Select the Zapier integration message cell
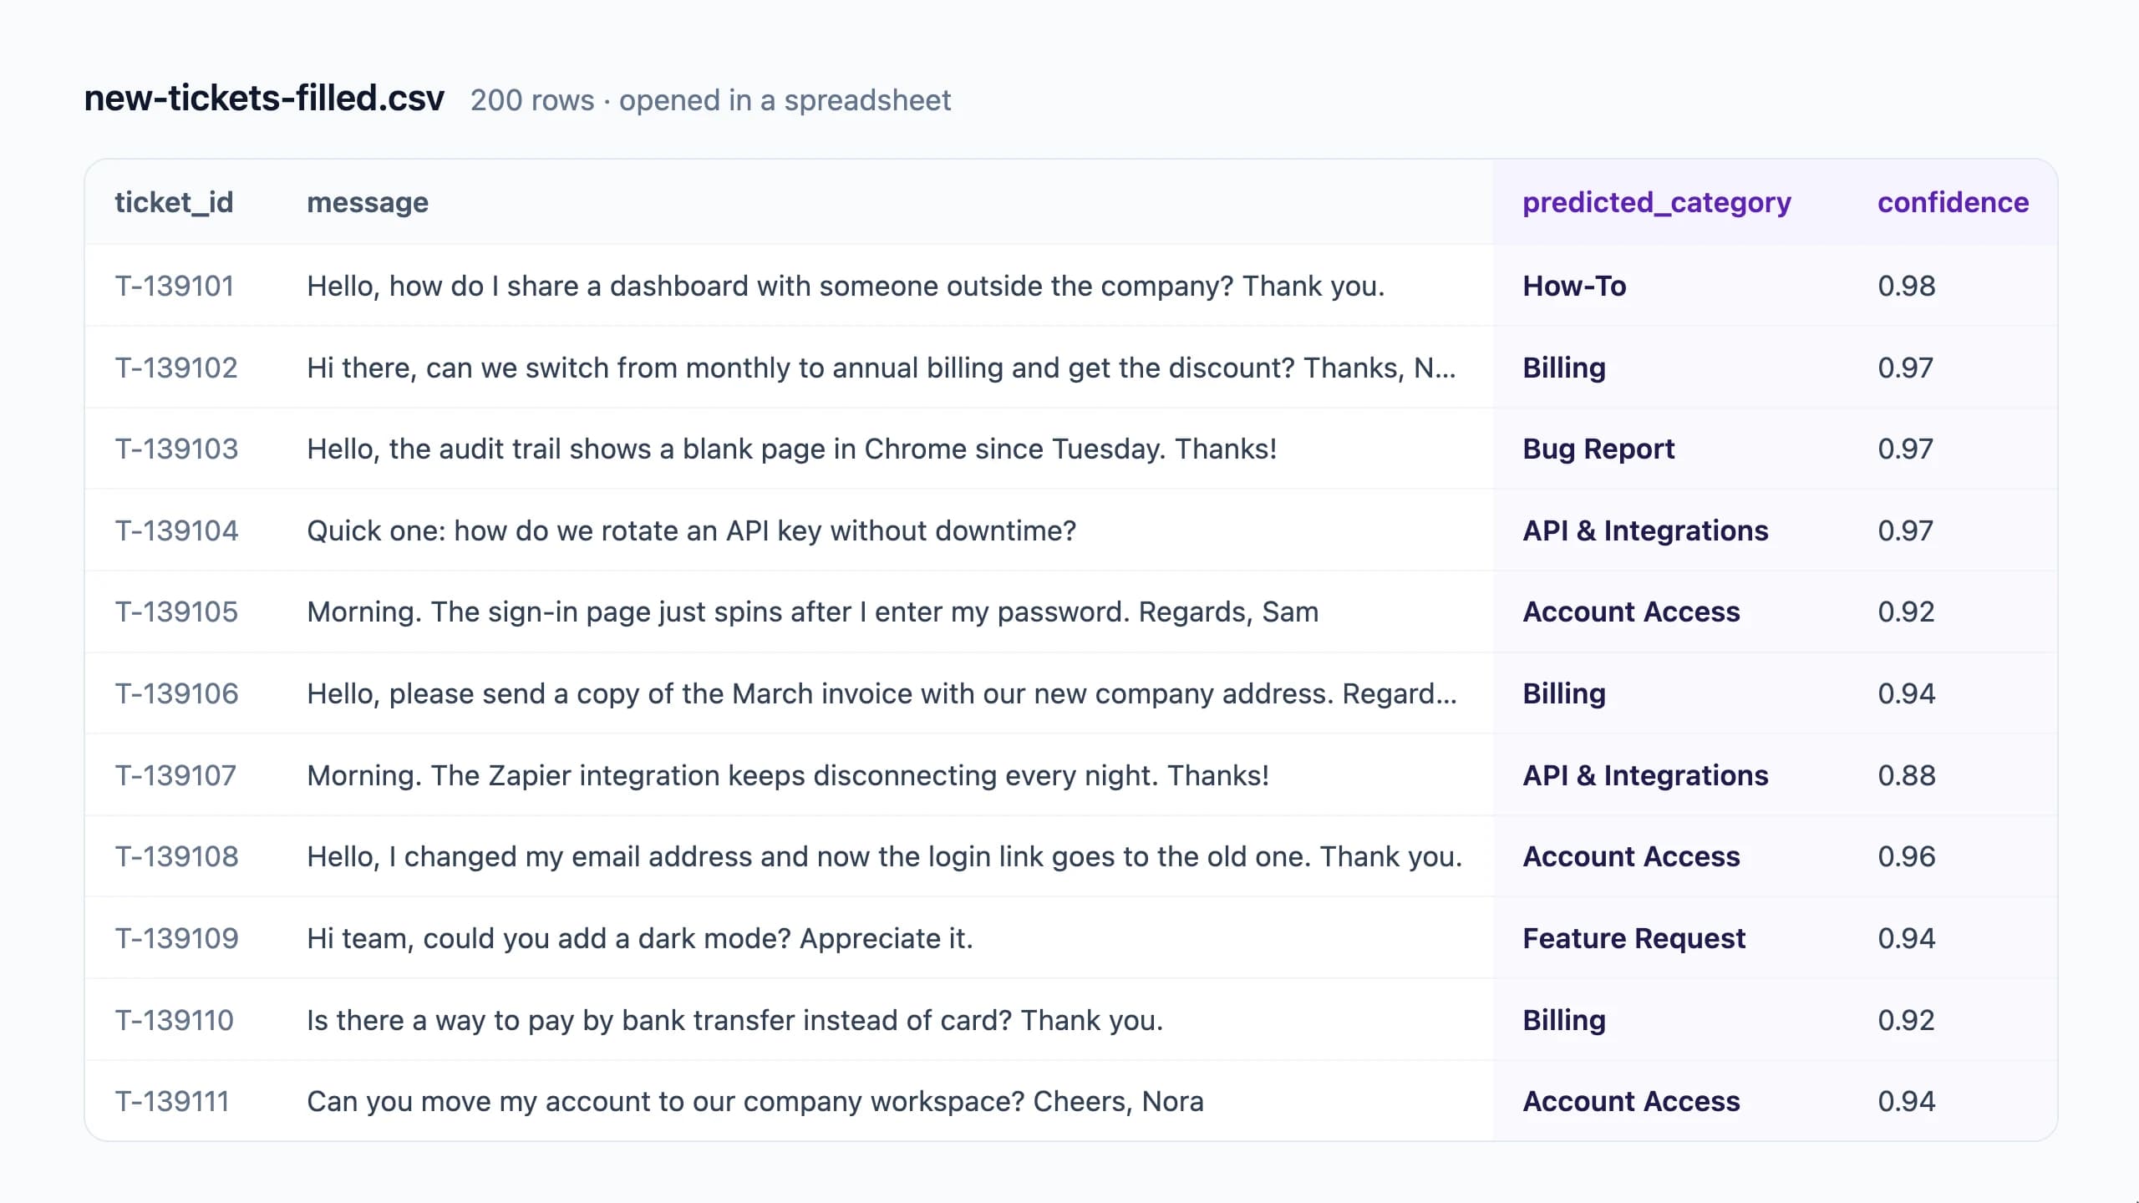Screen dimensions: 2139x1203 788,775
